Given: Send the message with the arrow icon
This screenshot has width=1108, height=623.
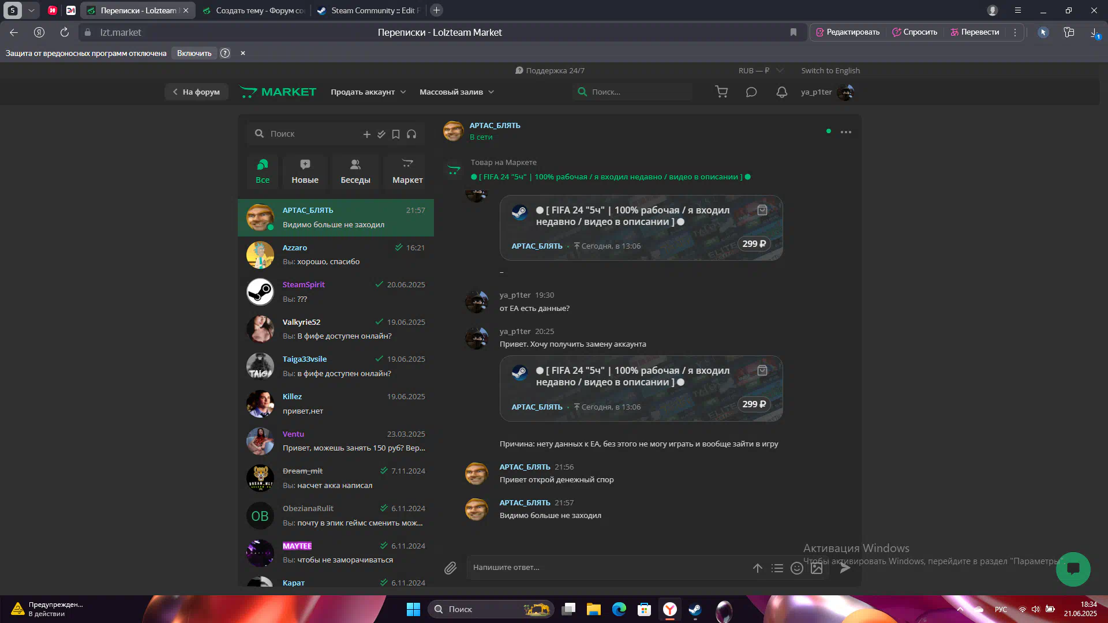Looking at the screenshot, I should point(845,568).
